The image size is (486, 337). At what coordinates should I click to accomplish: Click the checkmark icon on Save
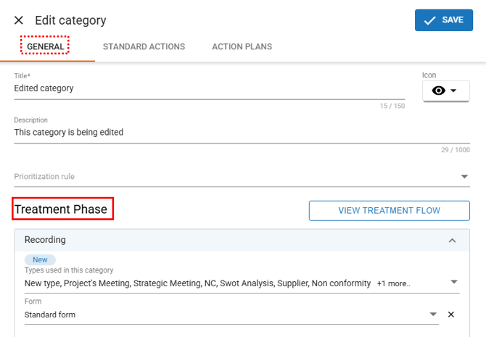429,20
